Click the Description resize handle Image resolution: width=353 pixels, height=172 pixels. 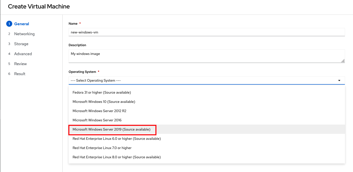click(343, 61)
